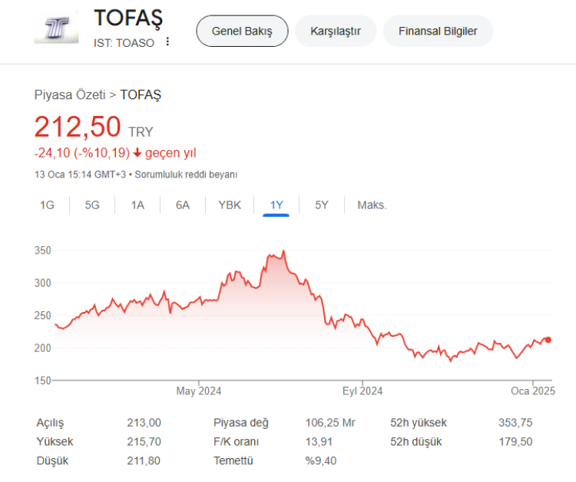
Task: Select the YBK time range
Action: click(230, 205)
